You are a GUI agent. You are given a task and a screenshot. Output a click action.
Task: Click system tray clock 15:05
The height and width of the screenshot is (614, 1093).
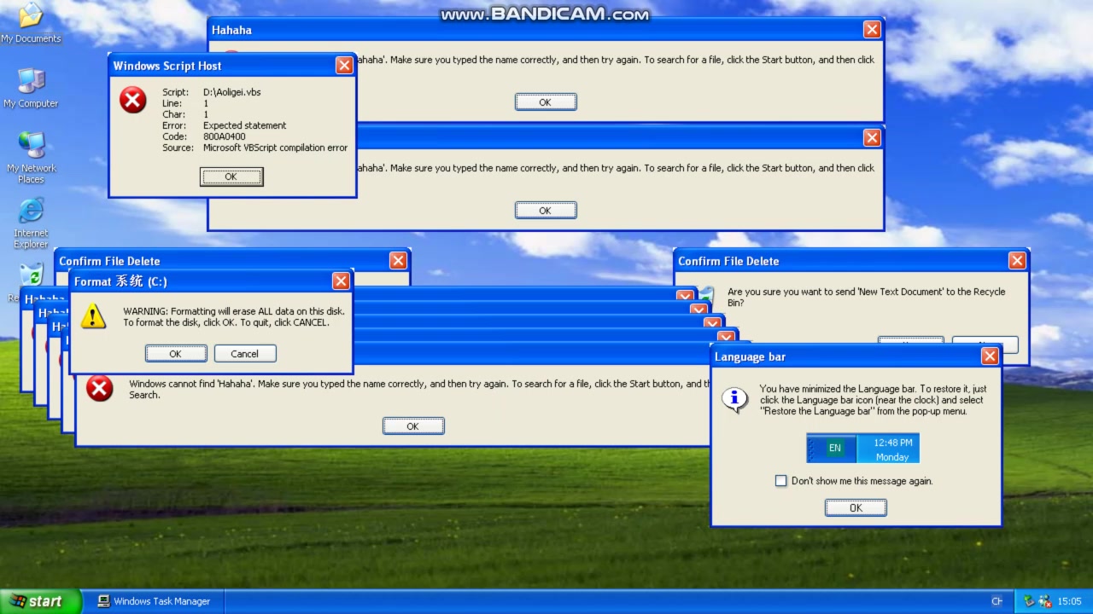coord(1069,601)
